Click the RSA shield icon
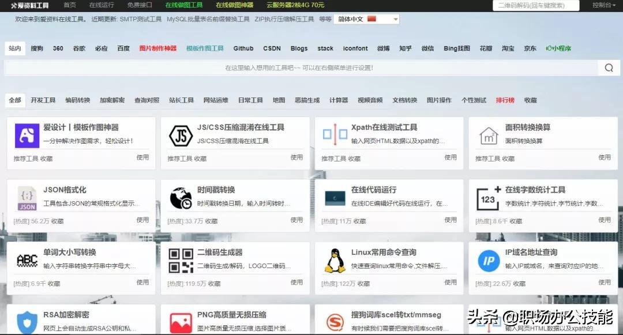 pos(27,322)
